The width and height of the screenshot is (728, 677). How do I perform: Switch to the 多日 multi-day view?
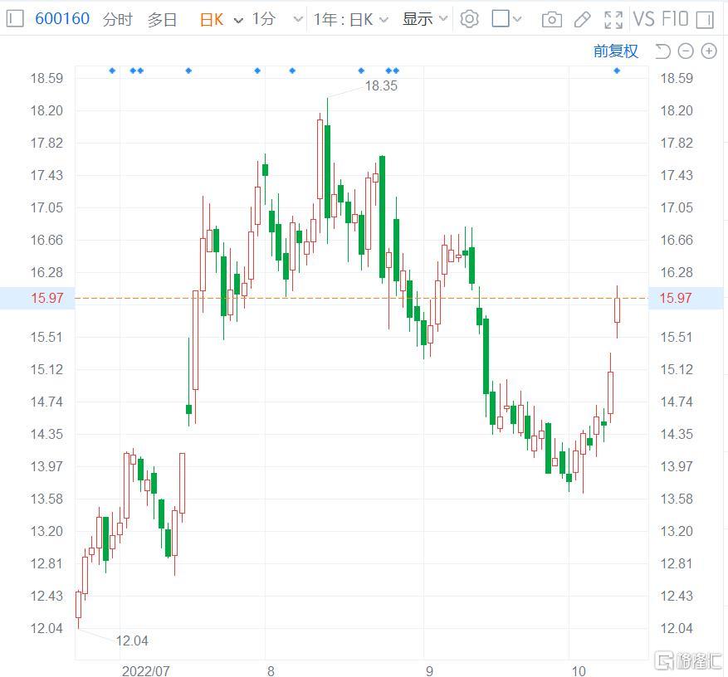[162, 19]
